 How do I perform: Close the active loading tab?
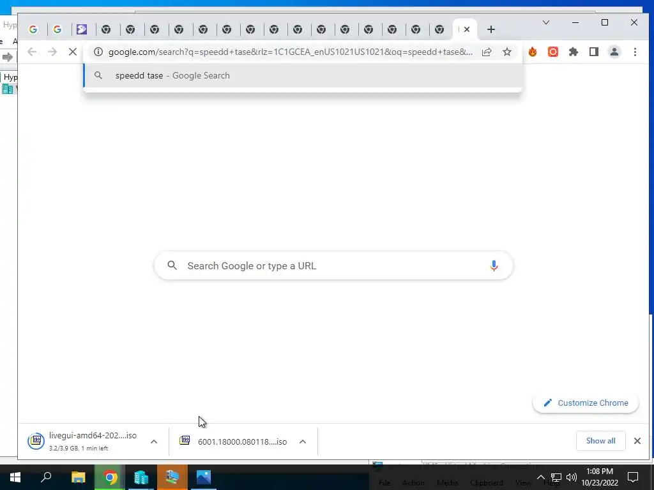467,29
